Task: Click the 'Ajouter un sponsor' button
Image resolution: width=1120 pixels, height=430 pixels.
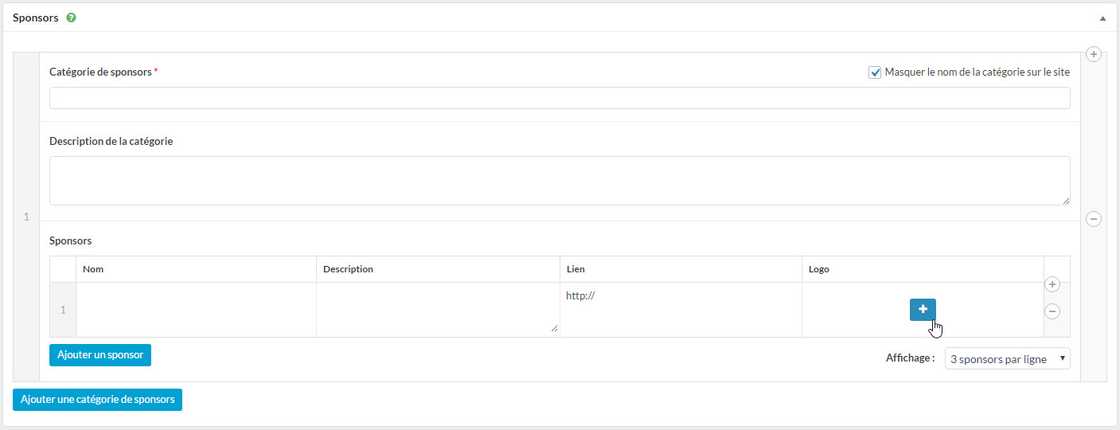Action: click(100, 355)
